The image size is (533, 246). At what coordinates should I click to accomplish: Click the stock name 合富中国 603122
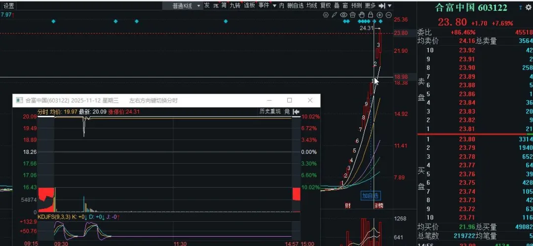pyautogui.click(x=471, y=7)
